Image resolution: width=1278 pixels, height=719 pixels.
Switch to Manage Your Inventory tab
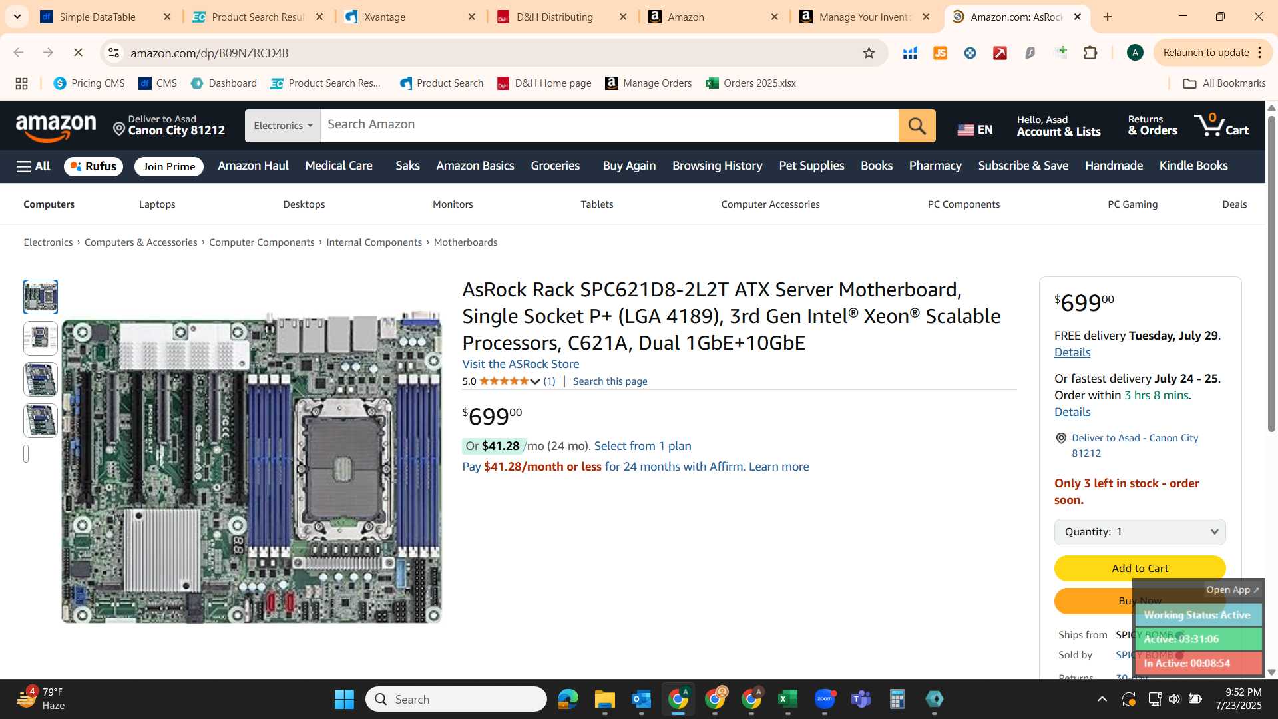tap(866, 17)
